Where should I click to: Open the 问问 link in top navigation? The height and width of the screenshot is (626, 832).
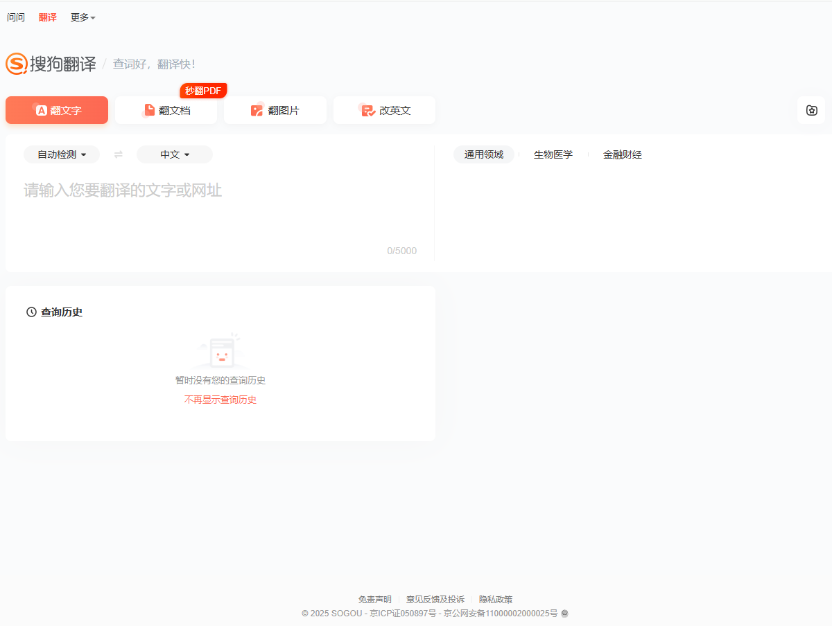[16, 17]
